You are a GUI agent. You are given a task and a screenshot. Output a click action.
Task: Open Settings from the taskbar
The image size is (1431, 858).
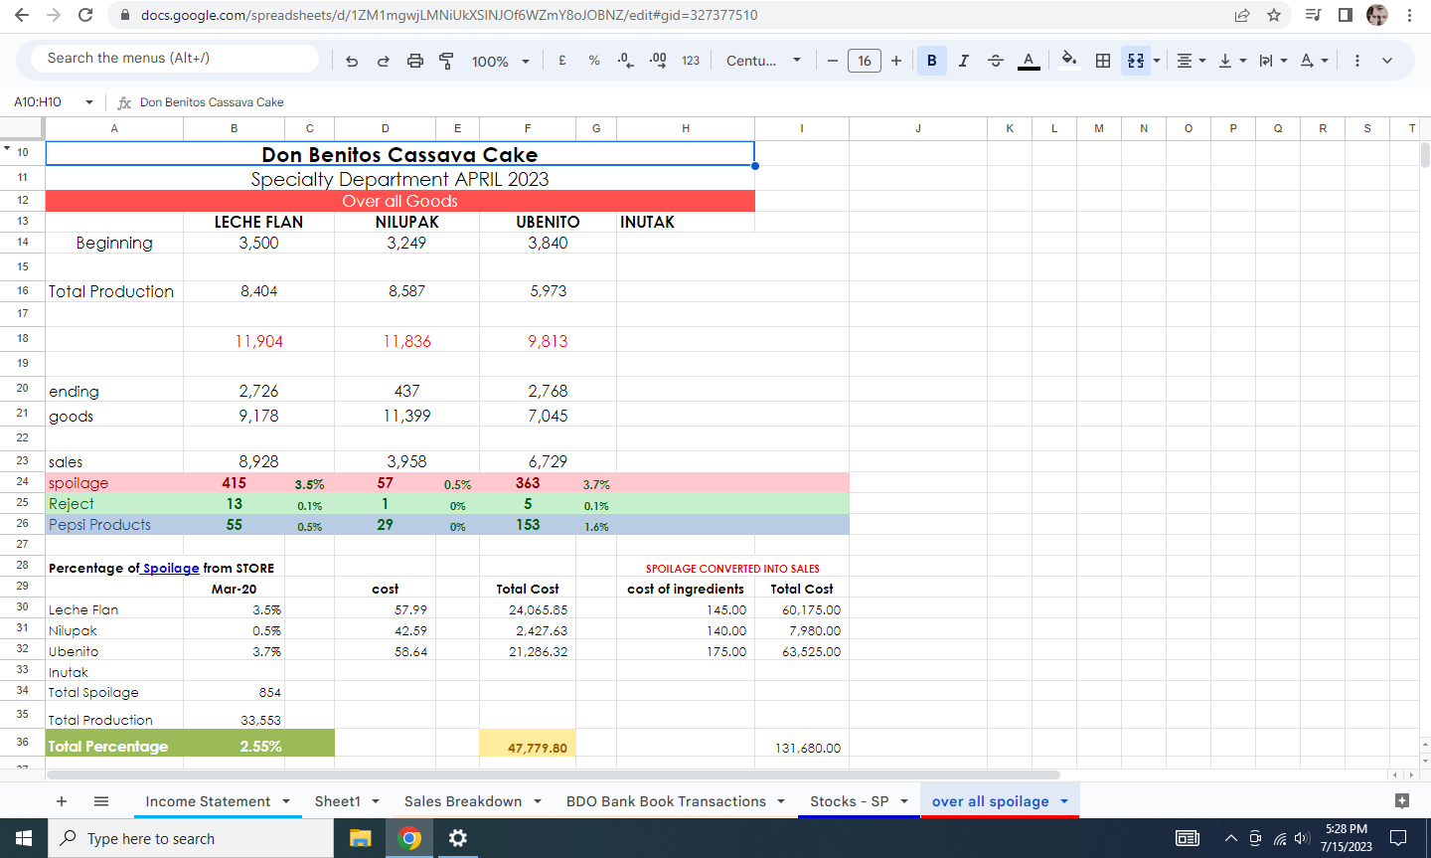click(457, 838)
